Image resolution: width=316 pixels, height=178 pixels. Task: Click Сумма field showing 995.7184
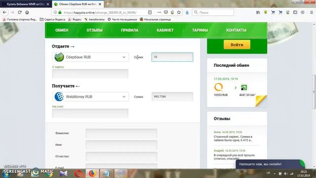pyautogui.click(x=172, y=97)
